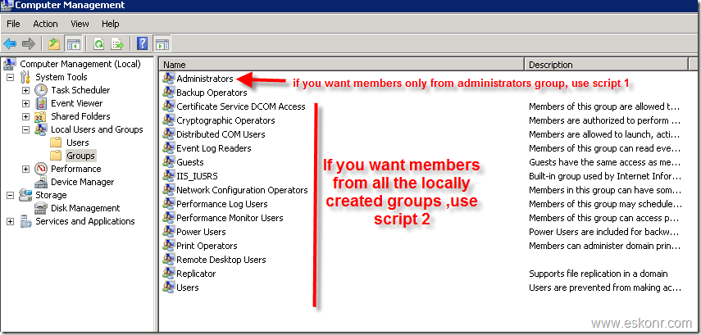Screen dimensions: 701x335
Task: Click the Task Scheduler clock icon
Action: pyautogui.click(x=41, y=90)
